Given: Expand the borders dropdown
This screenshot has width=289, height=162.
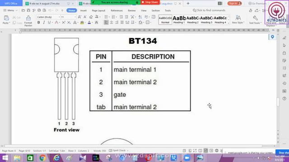Looking at the screenshot, I should [150, 22].
